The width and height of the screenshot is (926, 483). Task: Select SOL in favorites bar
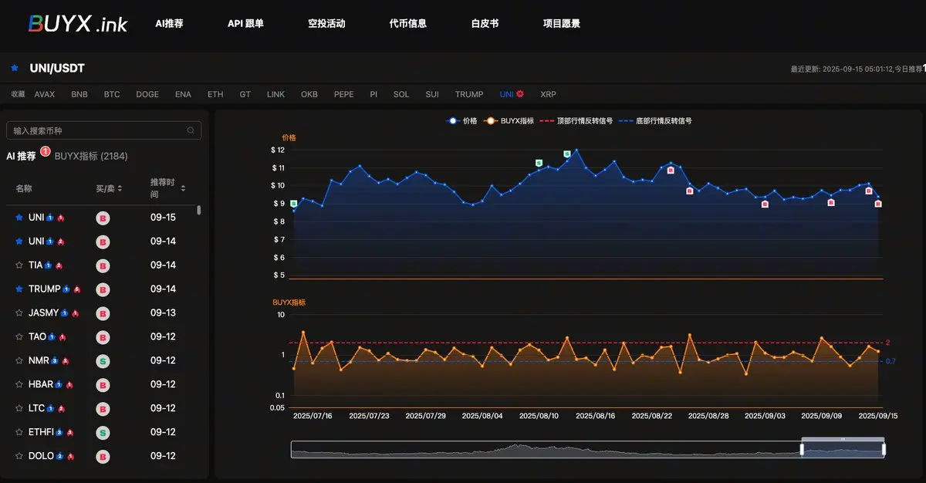click(x=401, y=94)
